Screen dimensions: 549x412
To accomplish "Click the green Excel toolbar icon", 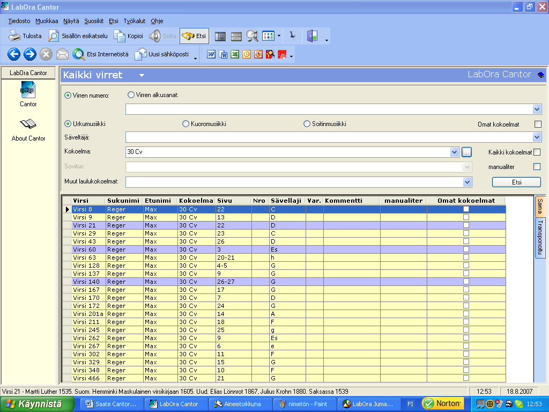I will tap(235, 54).
